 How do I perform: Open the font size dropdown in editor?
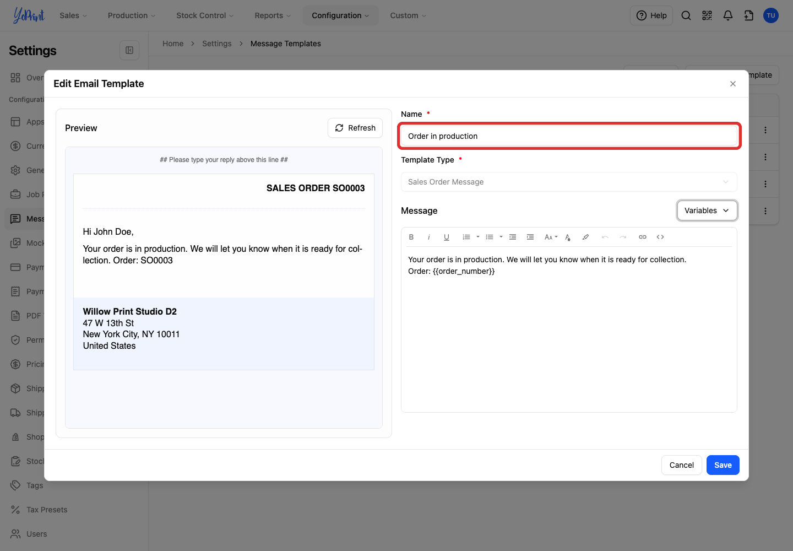[x=551, y=237]
